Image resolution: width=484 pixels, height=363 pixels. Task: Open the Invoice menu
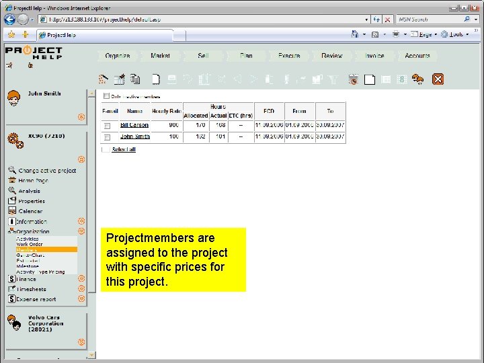coord(374,56)
